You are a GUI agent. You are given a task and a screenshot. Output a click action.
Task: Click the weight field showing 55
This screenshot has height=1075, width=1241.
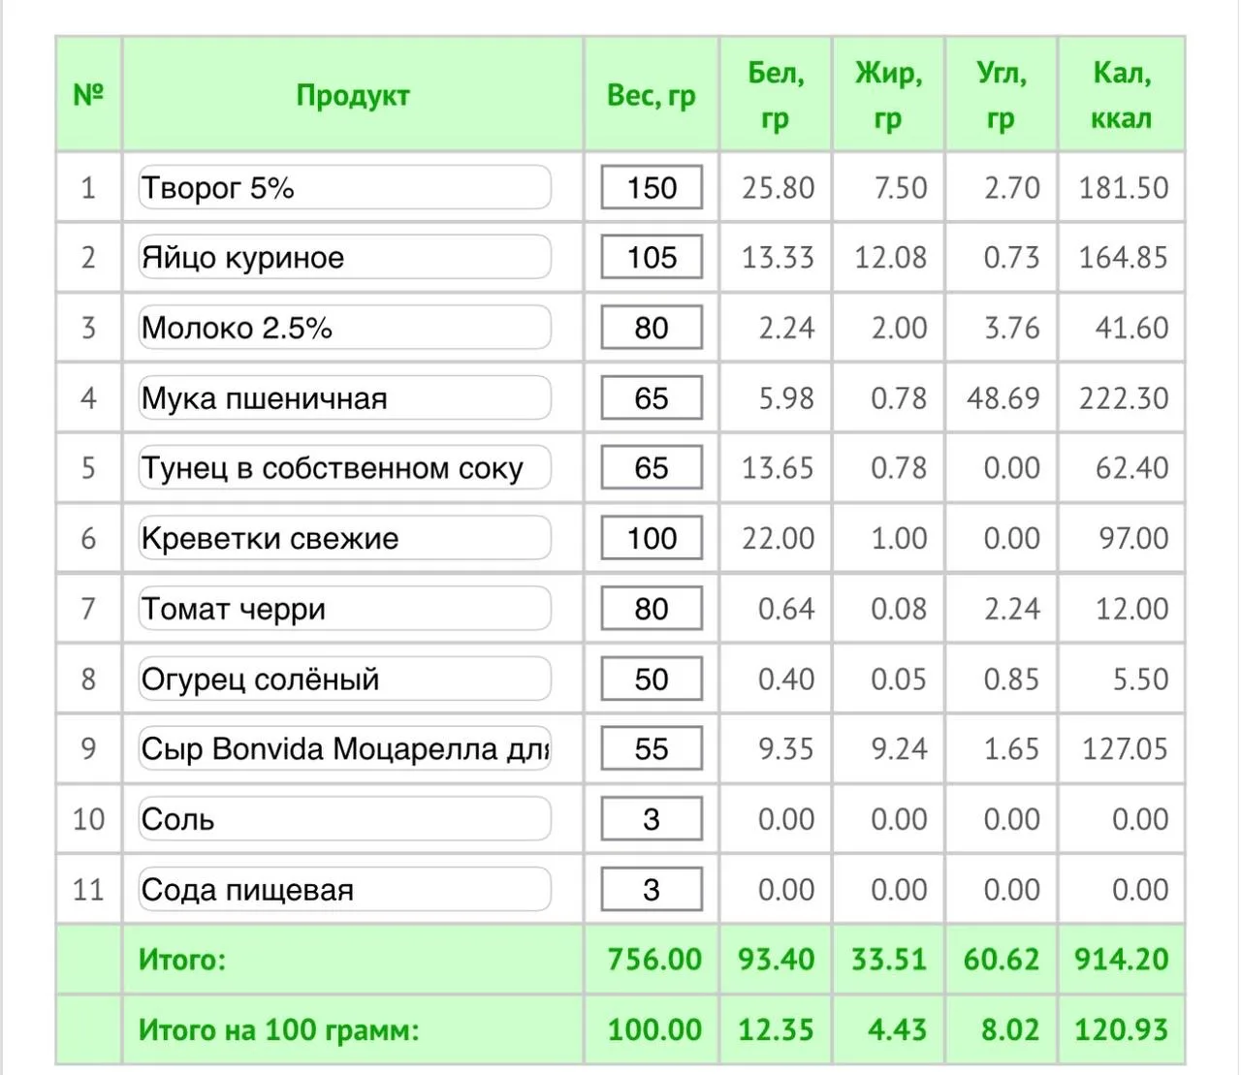652,748
